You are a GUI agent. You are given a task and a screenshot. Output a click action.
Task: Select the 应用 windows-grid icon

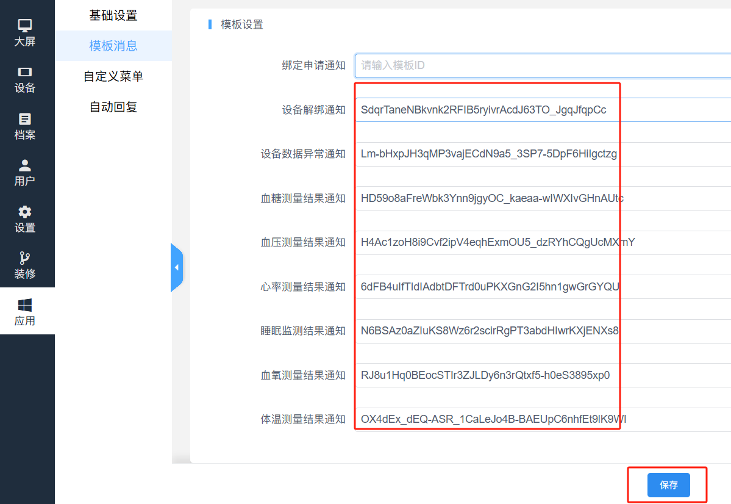coord(25,305)
